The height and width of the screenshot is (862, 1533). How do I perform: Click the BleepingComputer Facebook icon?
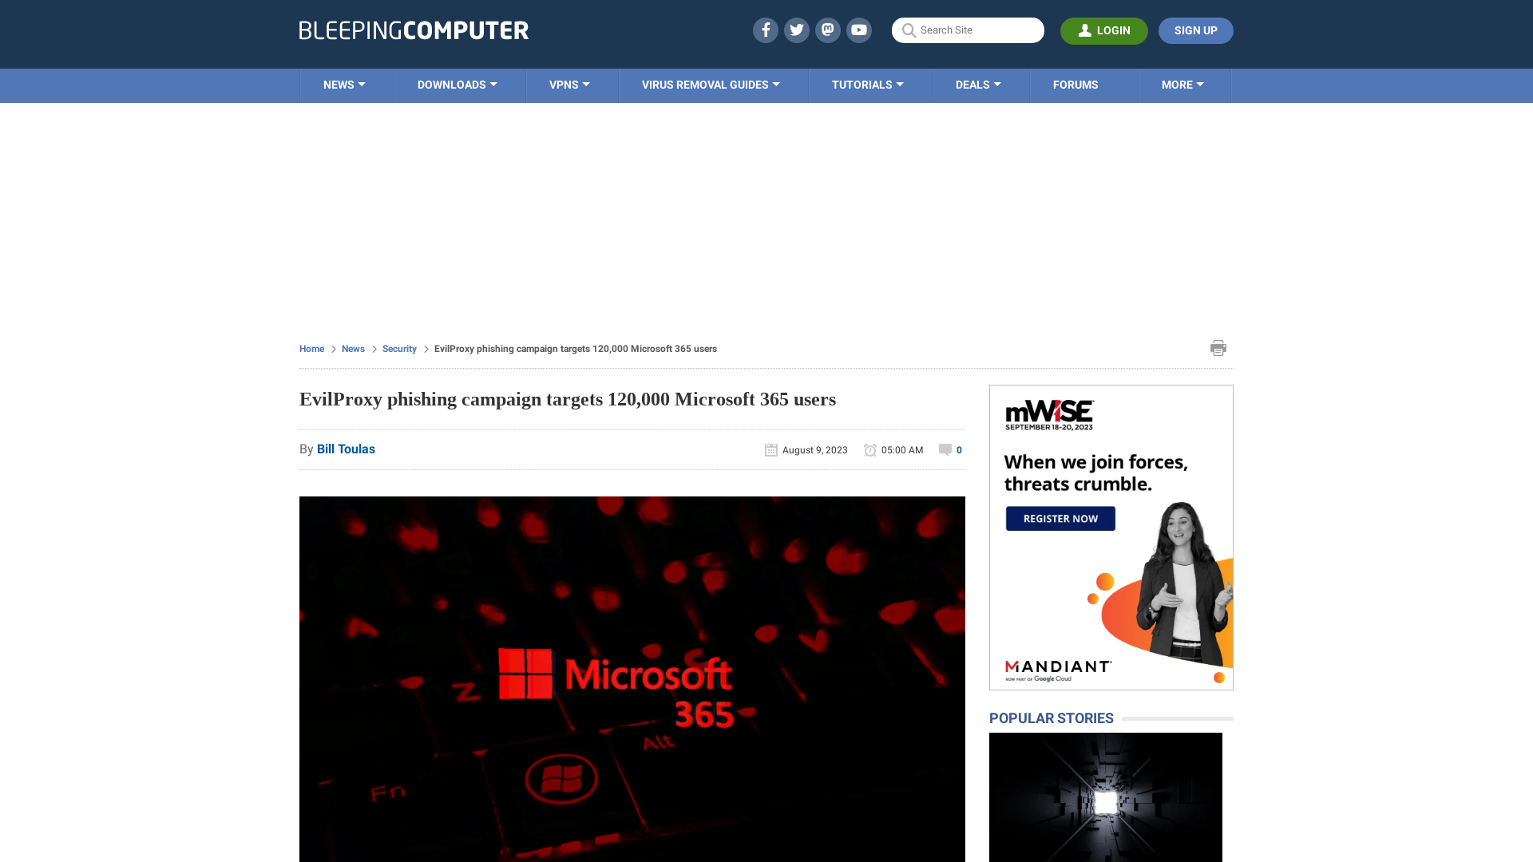[766, 30]
